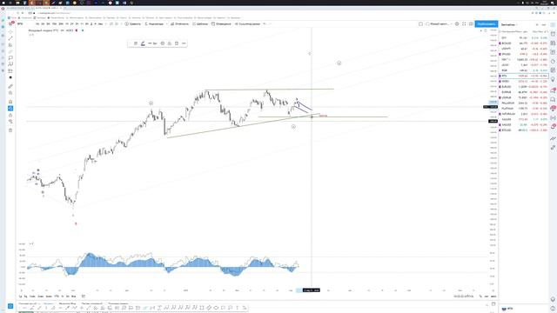
Task: Collapse the bottom panel
Action: coord(487,304)
